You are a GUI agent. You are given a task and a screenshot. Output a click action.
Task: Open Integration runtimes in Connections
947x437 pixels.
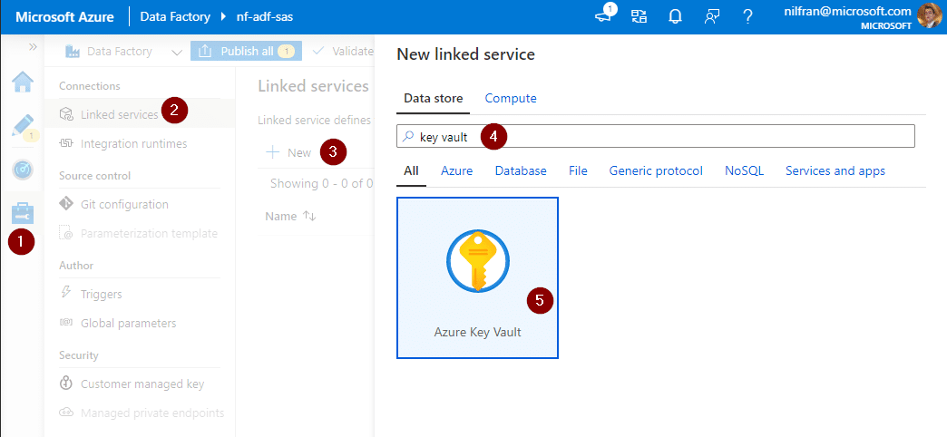click(x=133, y=143)
